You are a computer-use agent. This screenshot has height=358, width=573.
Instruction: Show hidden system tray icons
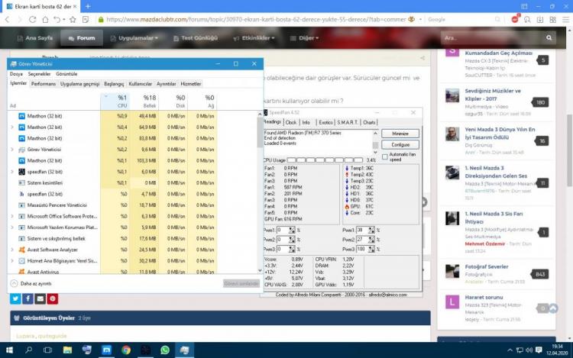[x=510, y=350]
